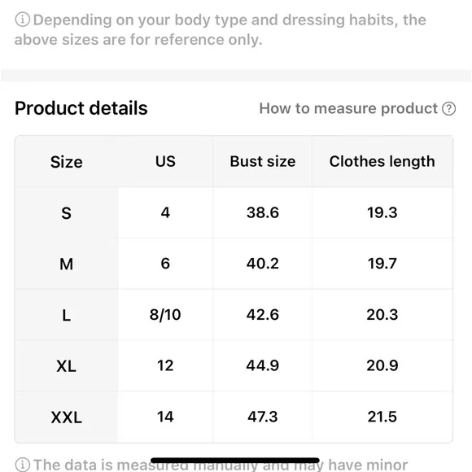Tap the 8/10 US size cell
The height and width of the screenshot is (472, 472).
coord(165,315)
